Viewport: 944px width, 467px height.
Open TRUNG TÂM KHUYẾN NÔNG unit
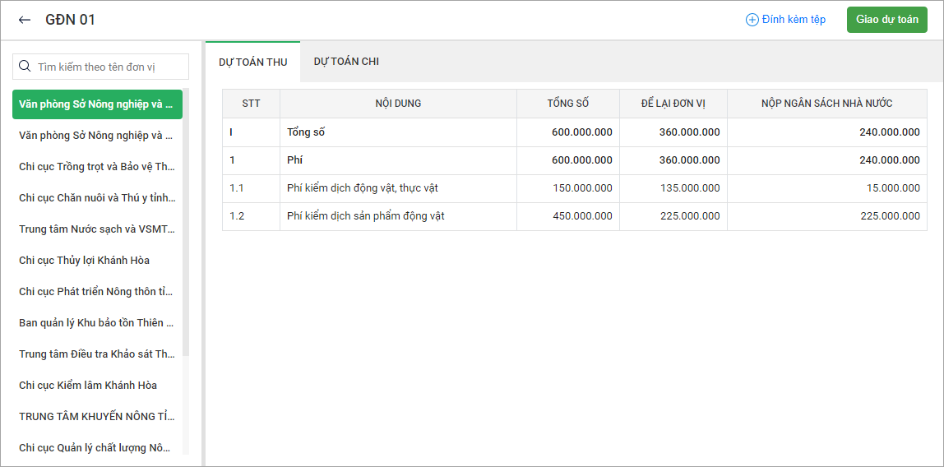[x=96, y=417]
